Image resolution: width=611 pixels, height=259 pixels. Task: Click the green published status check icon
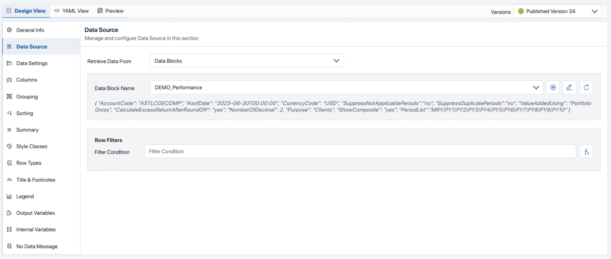(521, 11)
